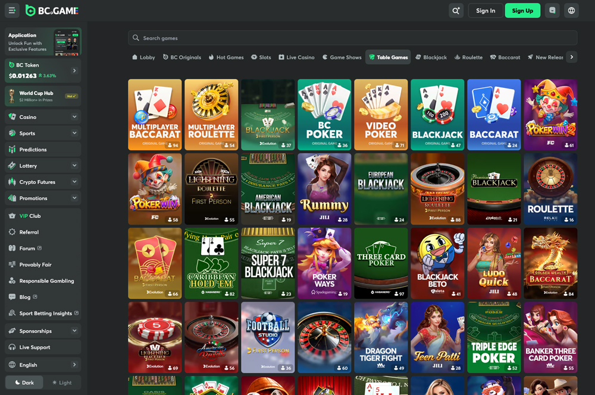Expand the Sponsorships section chevron
The height and width of the screenshot is (395, 595).
click(74, 331)
